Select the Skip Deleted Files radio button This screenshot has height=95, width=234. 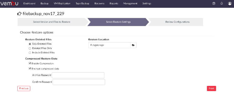tap(30, 44)
